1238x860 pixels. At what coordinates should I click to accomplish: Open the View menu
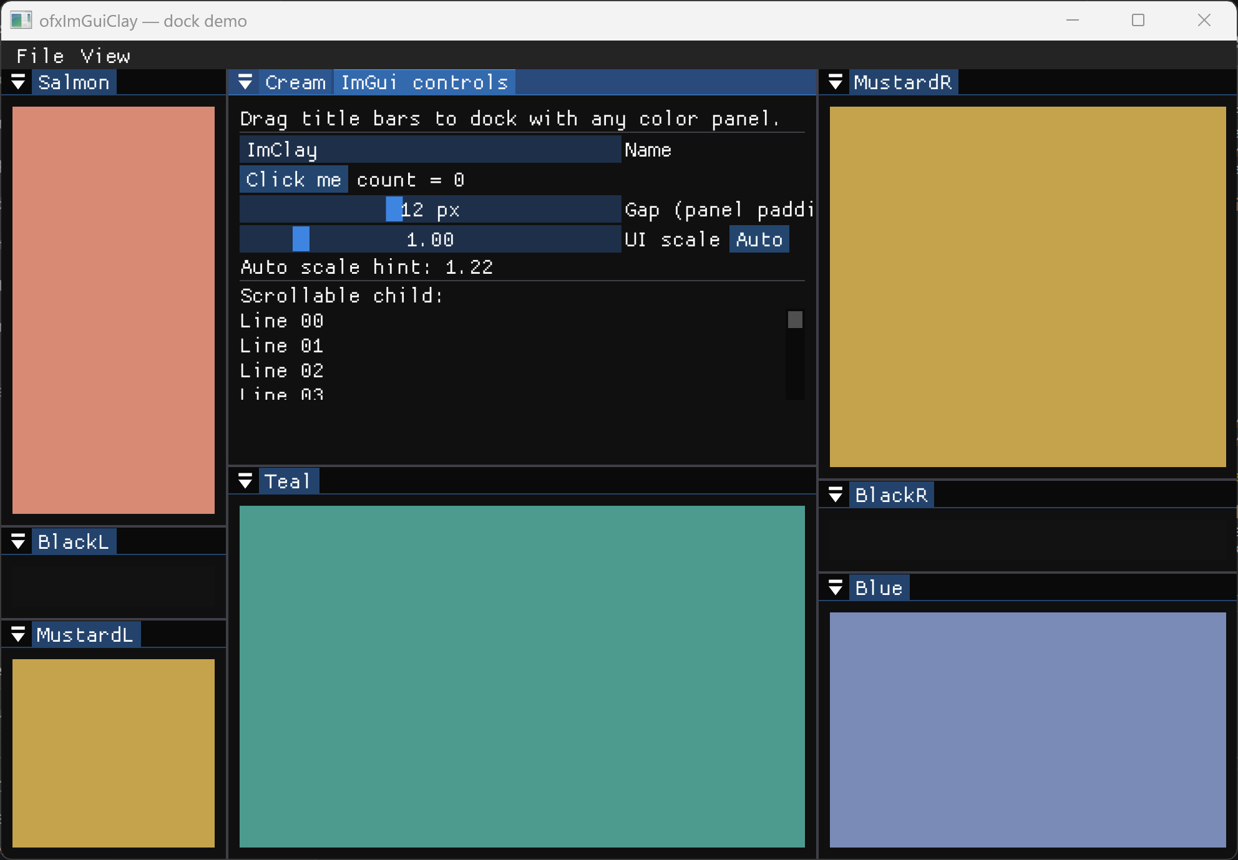coord(105,56)
